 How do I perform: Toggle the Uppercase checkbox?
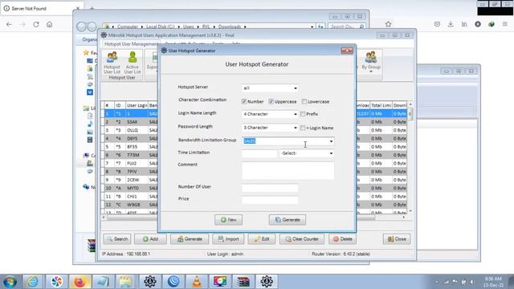click(x=271, y=102)
